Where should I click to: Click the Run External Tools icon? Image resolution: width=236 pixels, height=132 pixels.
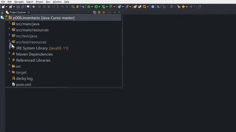pyautogui.click(x=111, y=7)
